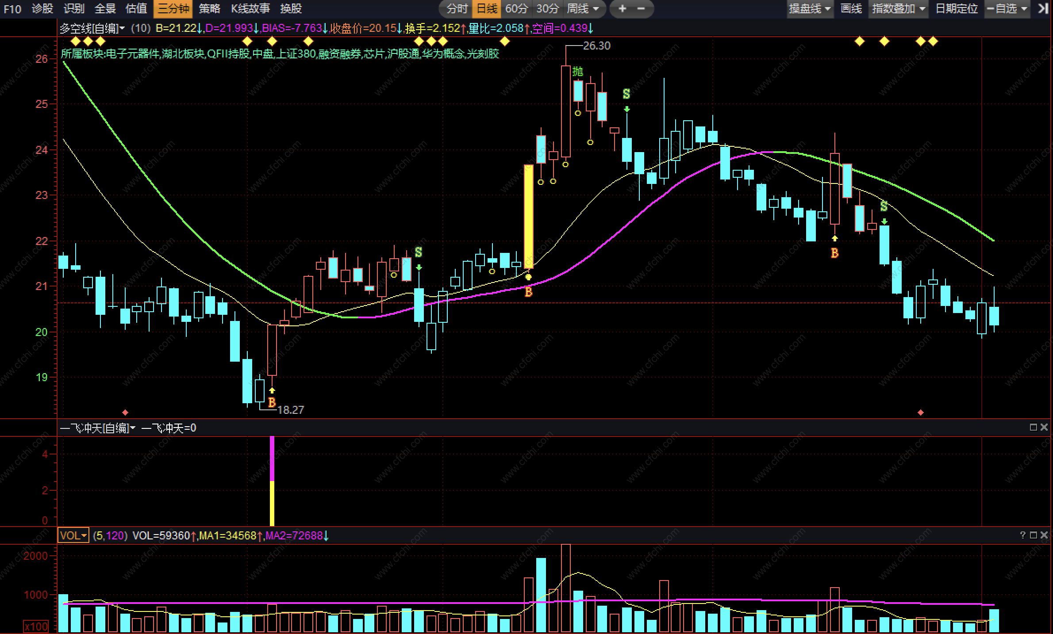
Task: Switch chart period to 30分
Action: click(547, 8)
